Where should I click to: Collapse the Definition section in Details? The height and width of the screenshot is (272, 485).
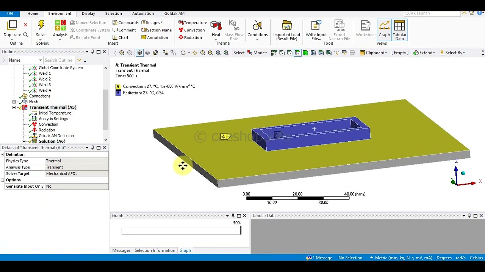[x=2, y=155]
